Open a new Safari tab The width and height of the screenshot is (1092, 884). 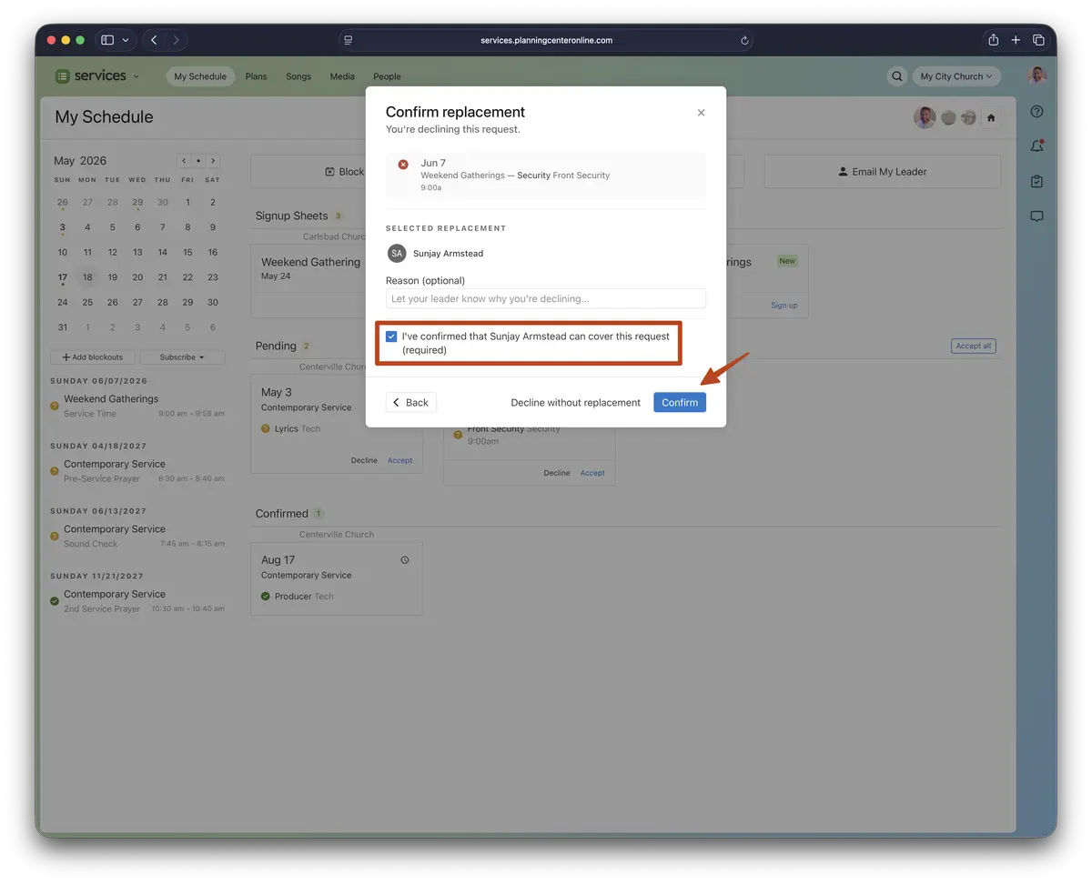(1016, 40)
